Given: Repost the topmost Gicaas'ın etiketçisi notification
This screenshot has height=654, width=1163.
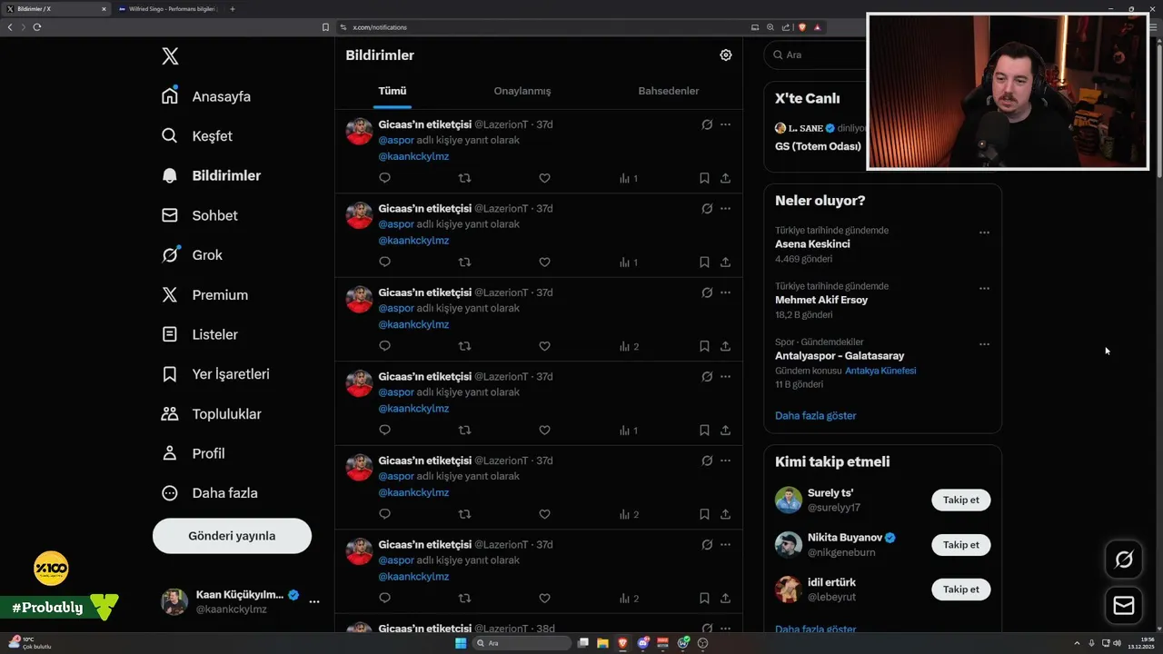Looking at the screenshot, I should coord(464,178).
